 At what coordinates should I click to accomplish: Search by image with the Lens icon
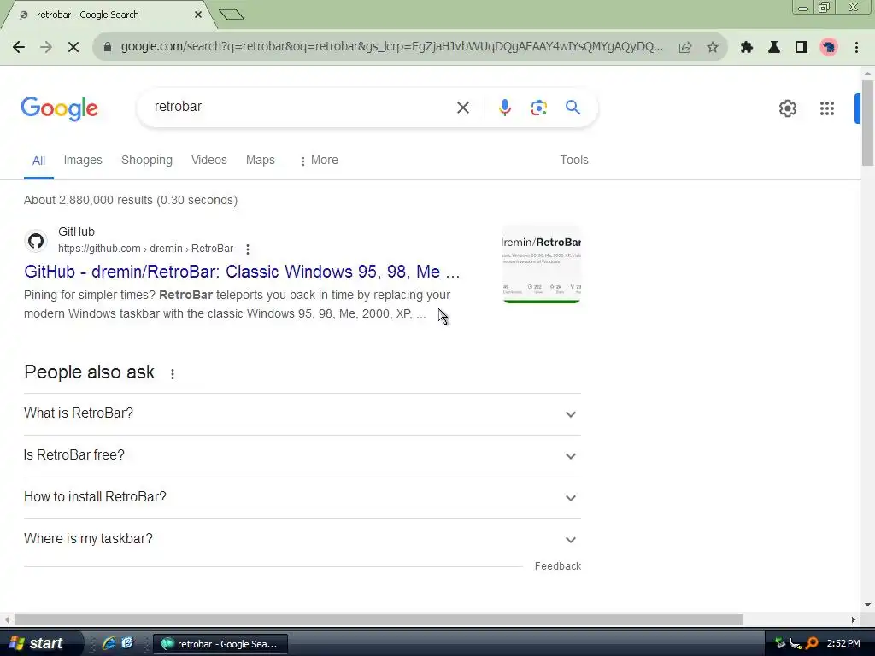(538, 108)
